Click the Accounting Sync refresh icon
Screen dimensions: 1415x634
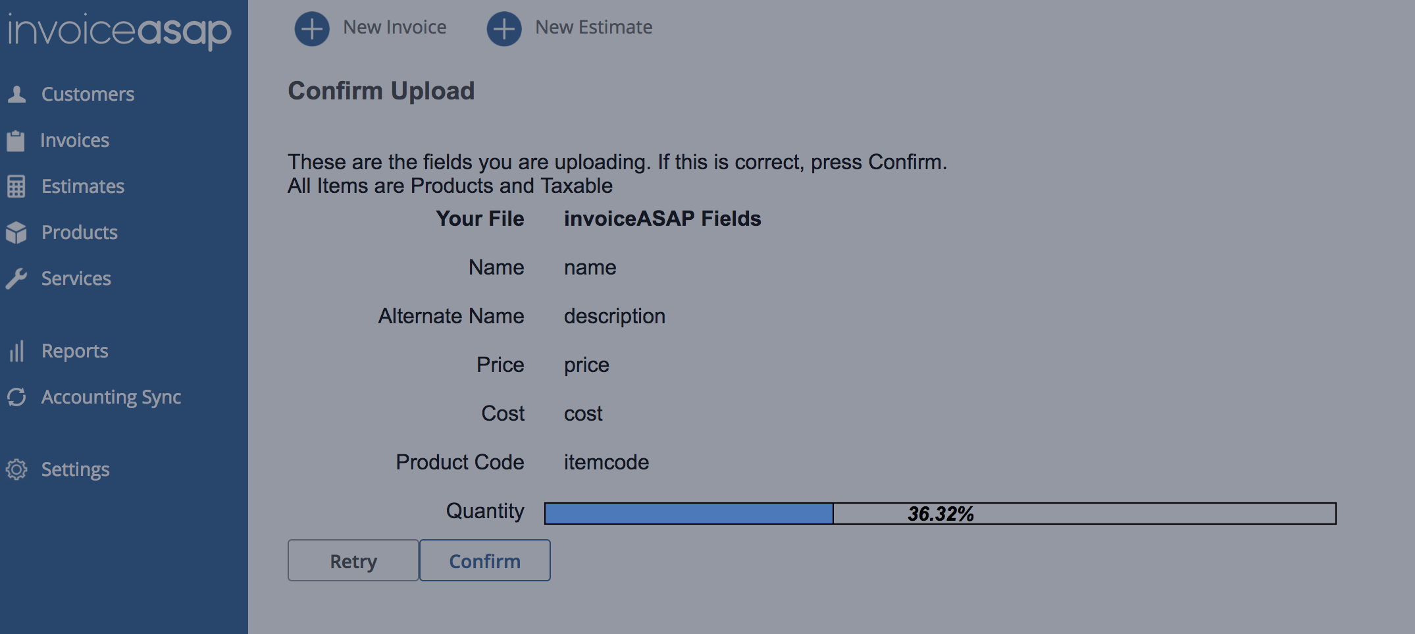tap(16, 397)
